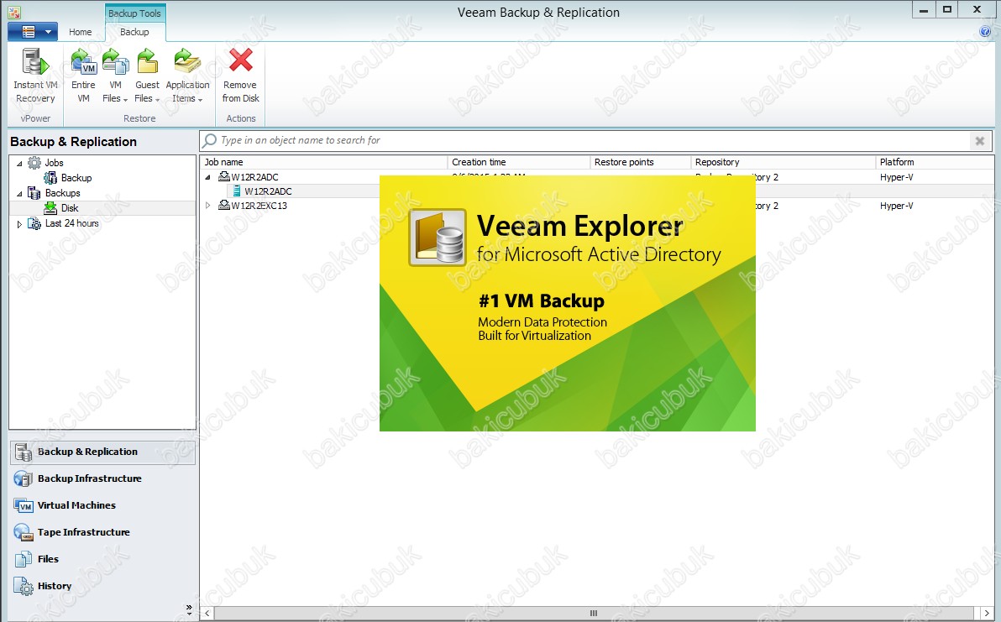
Task: Click the Jobs gear icon in the tree
Action: 34,163
